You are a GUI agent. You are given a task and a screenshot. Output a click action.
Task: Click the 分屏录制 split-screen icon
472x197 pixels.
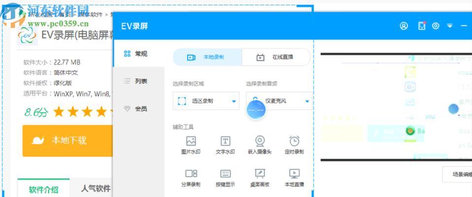tap(191, 173)
